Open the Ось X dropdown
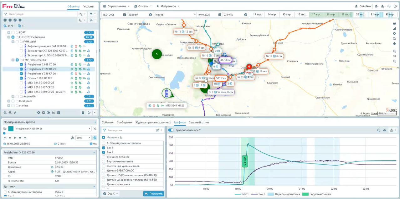 click(111, 194)
